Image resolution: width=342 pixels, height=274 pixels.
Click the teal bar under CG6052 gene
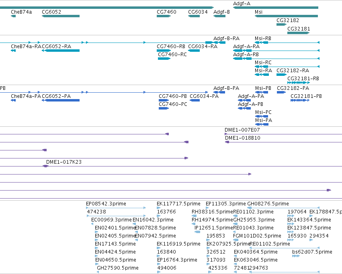[61, 16]
